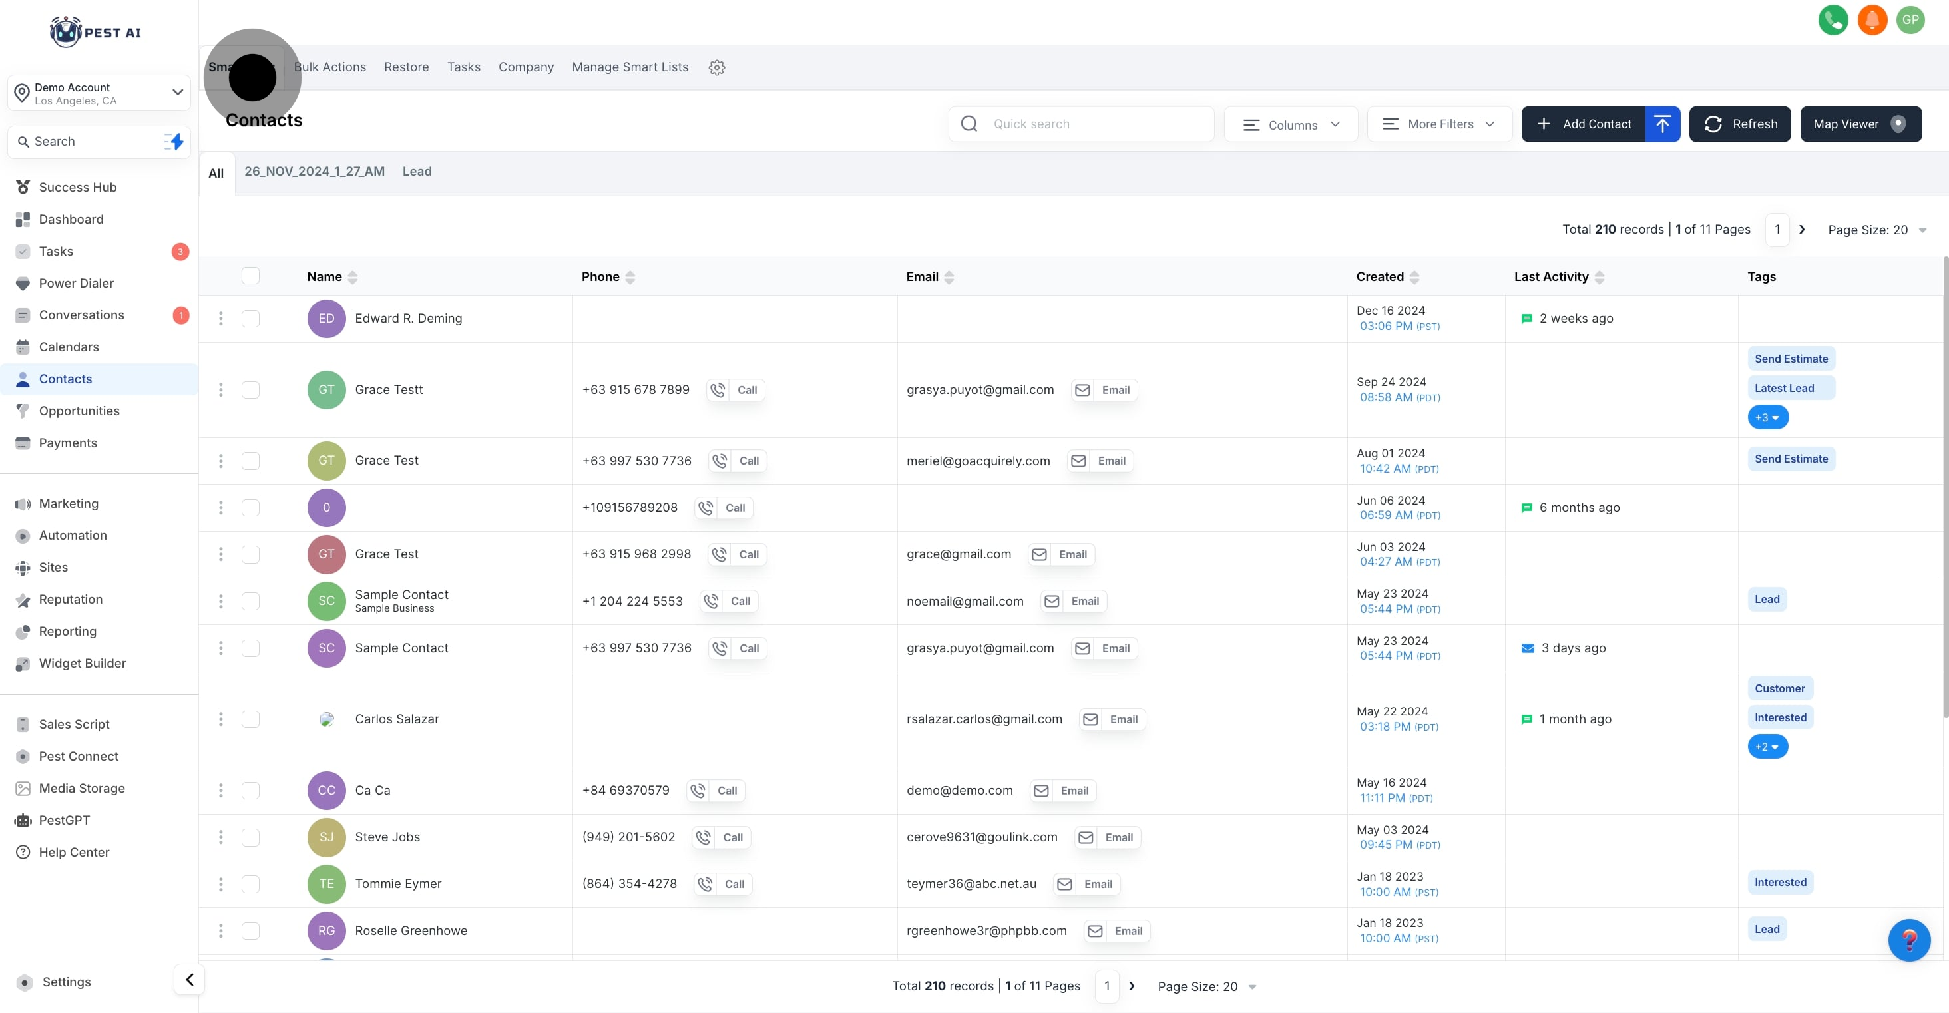Open three-dot menu for Edward R. Deming

tap(221, 319)
